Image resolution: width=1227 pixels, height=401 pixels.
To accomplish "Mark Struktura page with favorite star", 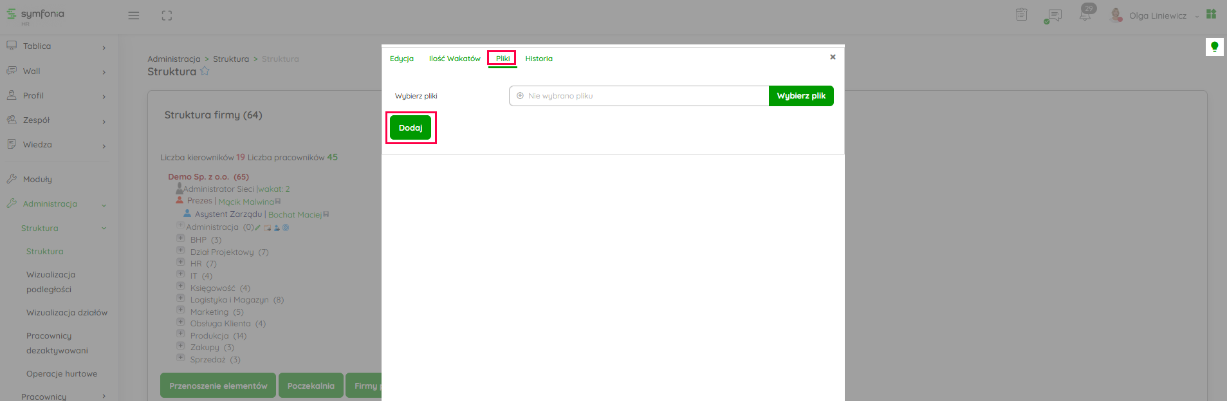I will click(205, 71).
